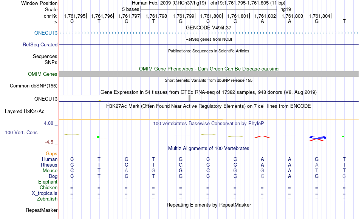359x219 pixels.
Task: Click the gray mismatched T in Mouse row
Action: point(317,171)
